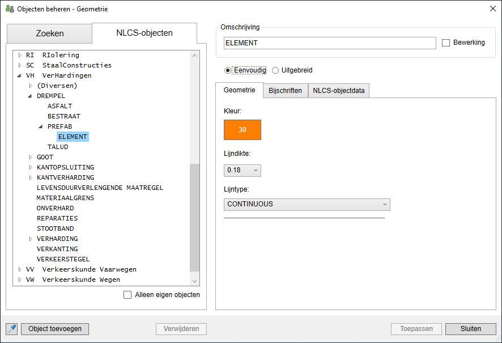Open the Lijndikte dropdown
Viewport: 502px width, 343px height.
pyautogui.click(x=243, y=170)
